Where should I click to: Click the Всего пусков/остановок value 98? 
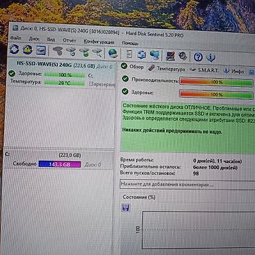(x=196, y=174)
